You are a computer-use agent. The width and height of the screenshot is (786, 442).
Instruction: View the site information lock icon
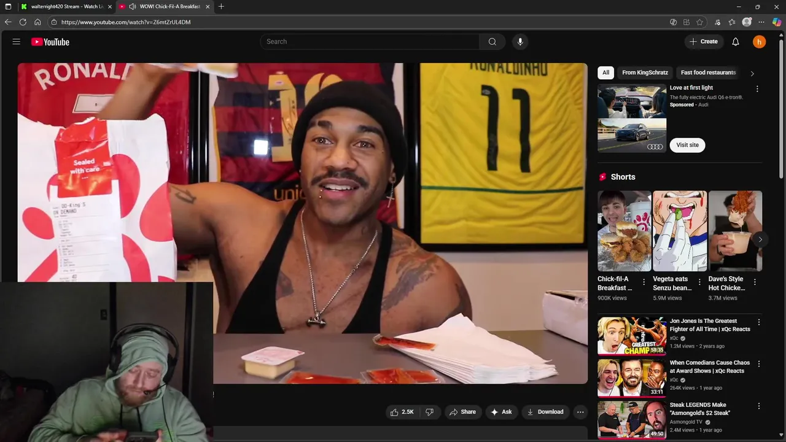tap(54, 22)
